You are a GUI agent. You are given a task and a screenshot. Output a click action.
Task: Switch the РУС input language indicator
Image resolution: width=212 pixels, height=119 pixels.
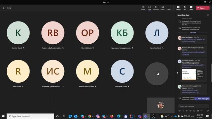coord(193,116)
